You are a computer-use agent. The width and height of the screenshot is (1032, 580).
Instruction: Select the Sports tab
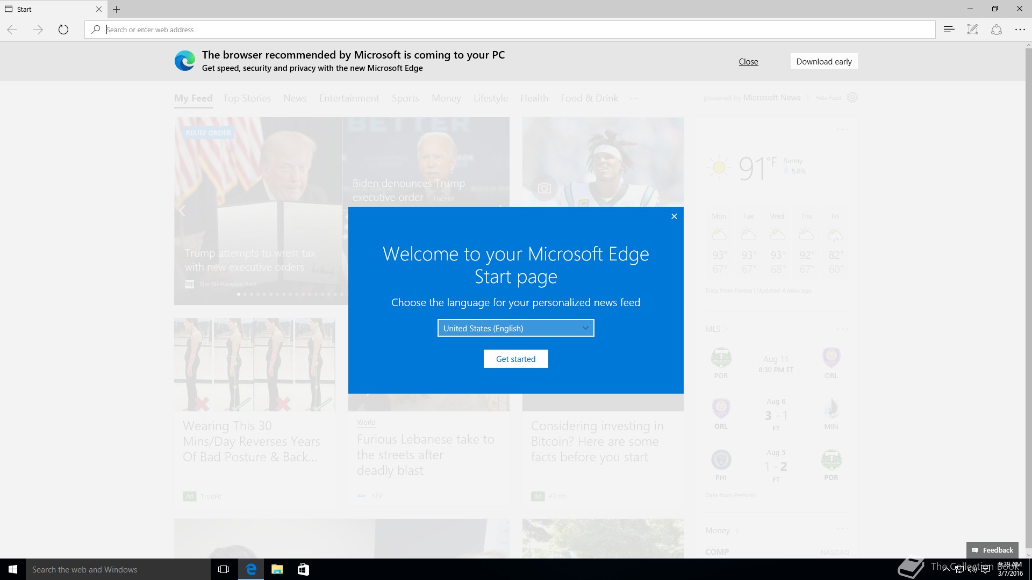(x=405, y=98)
